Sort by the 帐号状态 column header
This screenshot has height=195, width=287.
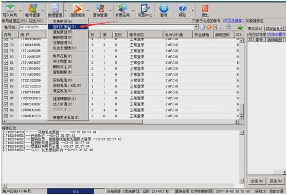(x=145, y=34)
